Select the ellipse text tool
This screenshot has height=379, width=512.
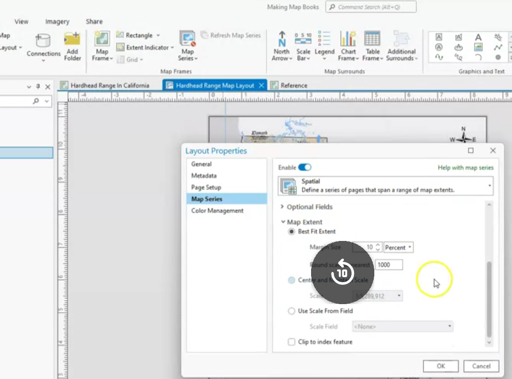point(458,47)
